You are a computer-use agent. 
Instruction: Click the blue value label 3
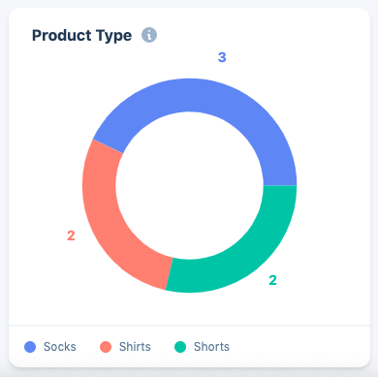tap(222, 57)
